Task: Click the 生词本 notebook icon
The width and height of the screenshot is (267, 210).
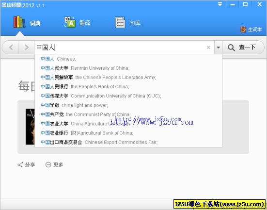Action: [x=243, y=29]
